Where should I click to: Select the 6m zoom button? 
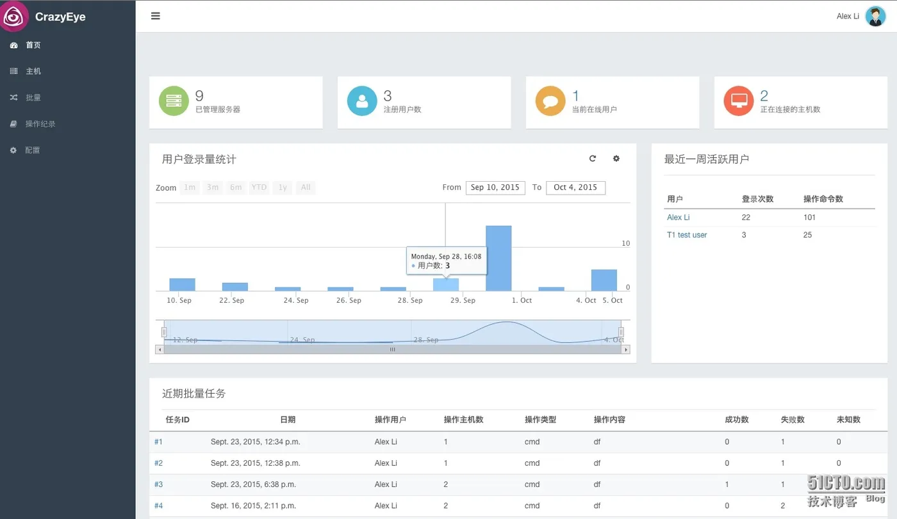[x=236, y=188]
